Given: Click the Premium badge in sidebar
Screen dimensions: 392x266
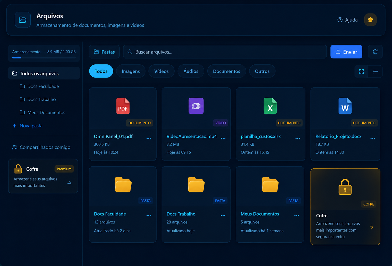Looking at the screenshot, I should (x=64, y=169).
